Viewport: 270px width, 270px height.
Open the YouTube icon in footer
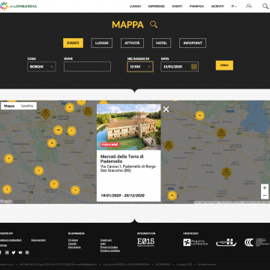(x=20, y=253)
